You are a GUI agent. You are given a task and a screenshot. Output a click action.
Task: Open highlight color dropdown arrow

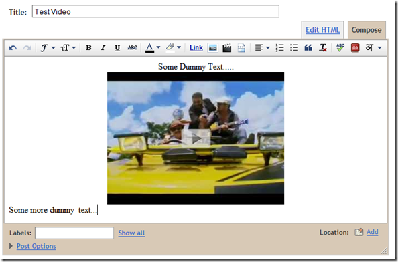(x=179, y=47)
